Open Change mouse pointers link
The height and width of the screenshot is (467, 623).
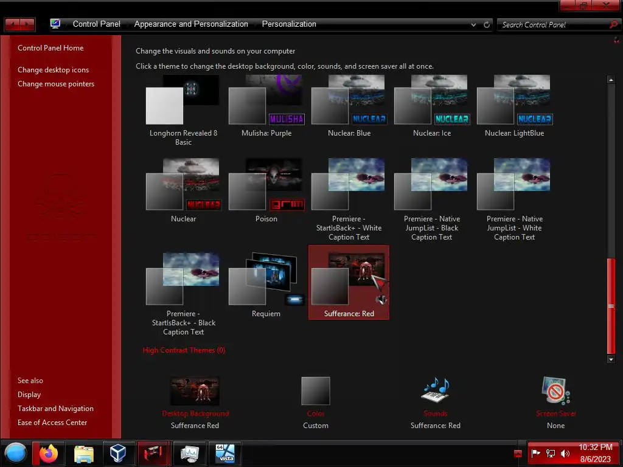pyautogui.click(x=56, y=84)
